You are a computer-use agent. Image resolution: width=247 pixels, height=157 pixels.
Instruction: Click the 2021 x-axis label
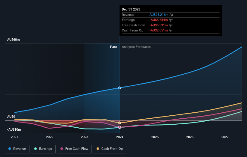tap(14, 137)
